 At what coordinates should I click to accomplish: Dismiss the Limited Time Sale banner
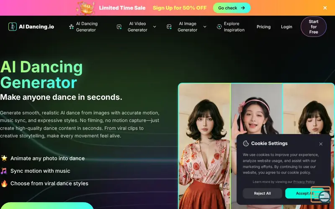coord(325,8)
